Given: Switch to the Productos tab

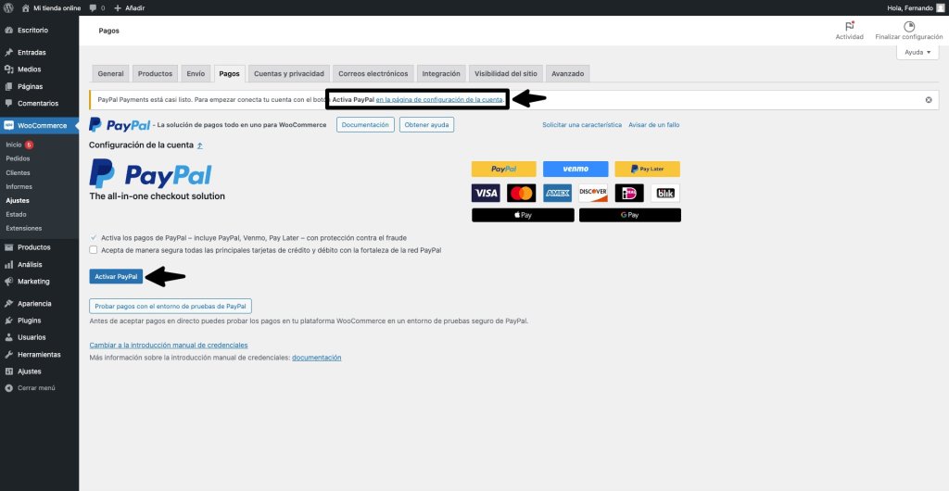Looking at the screenshot, I should point(155,74).
